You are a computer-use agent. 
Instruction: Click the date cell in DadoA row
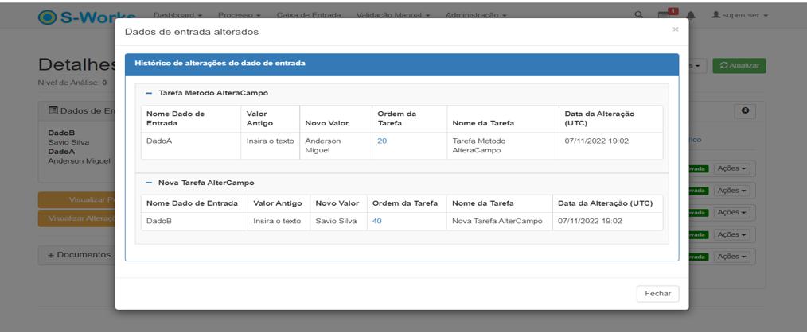pyautogui.click(x=610, y=146)
